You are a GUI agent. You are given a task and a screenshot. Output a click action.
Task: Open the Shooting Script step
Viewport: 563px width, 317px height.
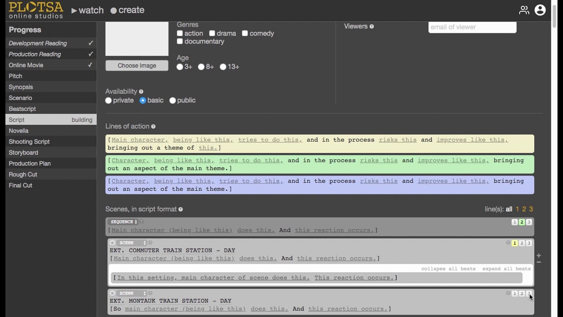51,142
